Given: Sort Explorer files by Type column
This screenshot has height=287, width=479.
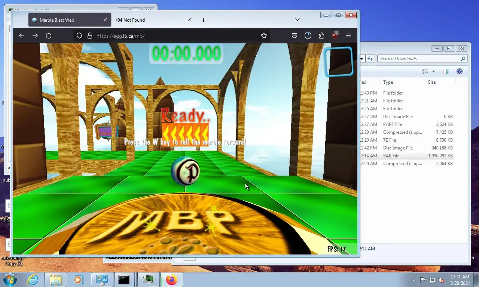Looking at the screenshot, I should click(403, 82).
